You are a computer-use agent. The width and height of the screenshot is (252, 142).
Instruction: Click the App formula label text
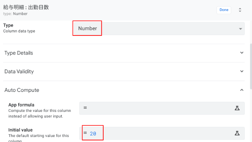click(21, 105)
